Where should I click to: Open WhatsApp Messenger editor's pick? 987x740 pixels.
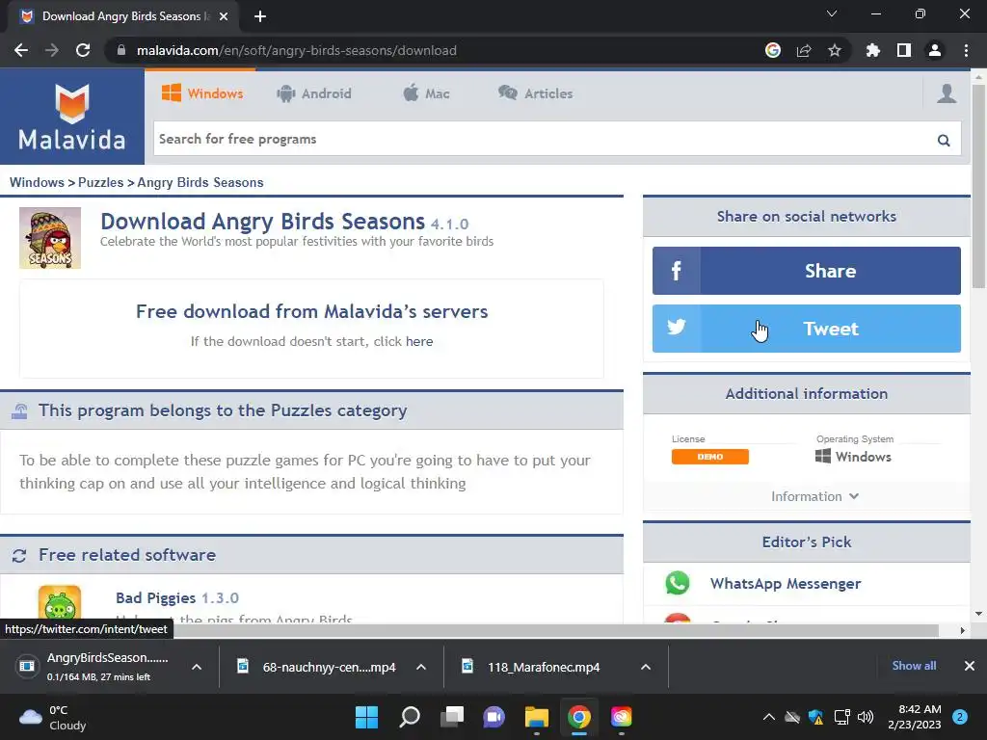[x=786, y=583]
